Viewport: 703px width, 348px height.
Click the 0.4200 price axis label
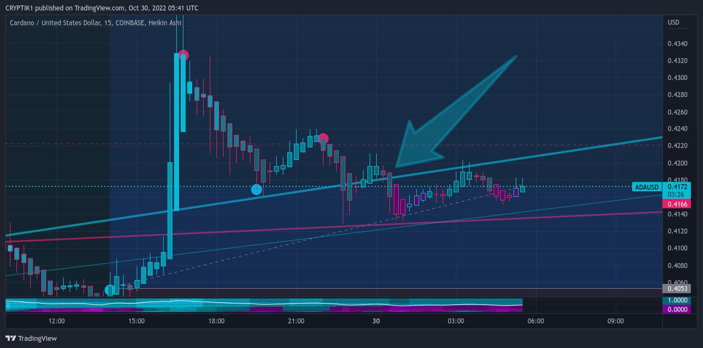(677, 163)
